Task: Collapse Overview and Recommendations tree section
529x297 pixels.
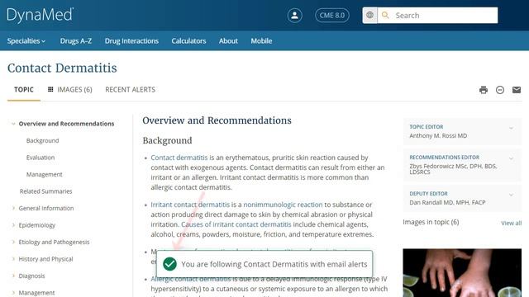Action: 13,124
